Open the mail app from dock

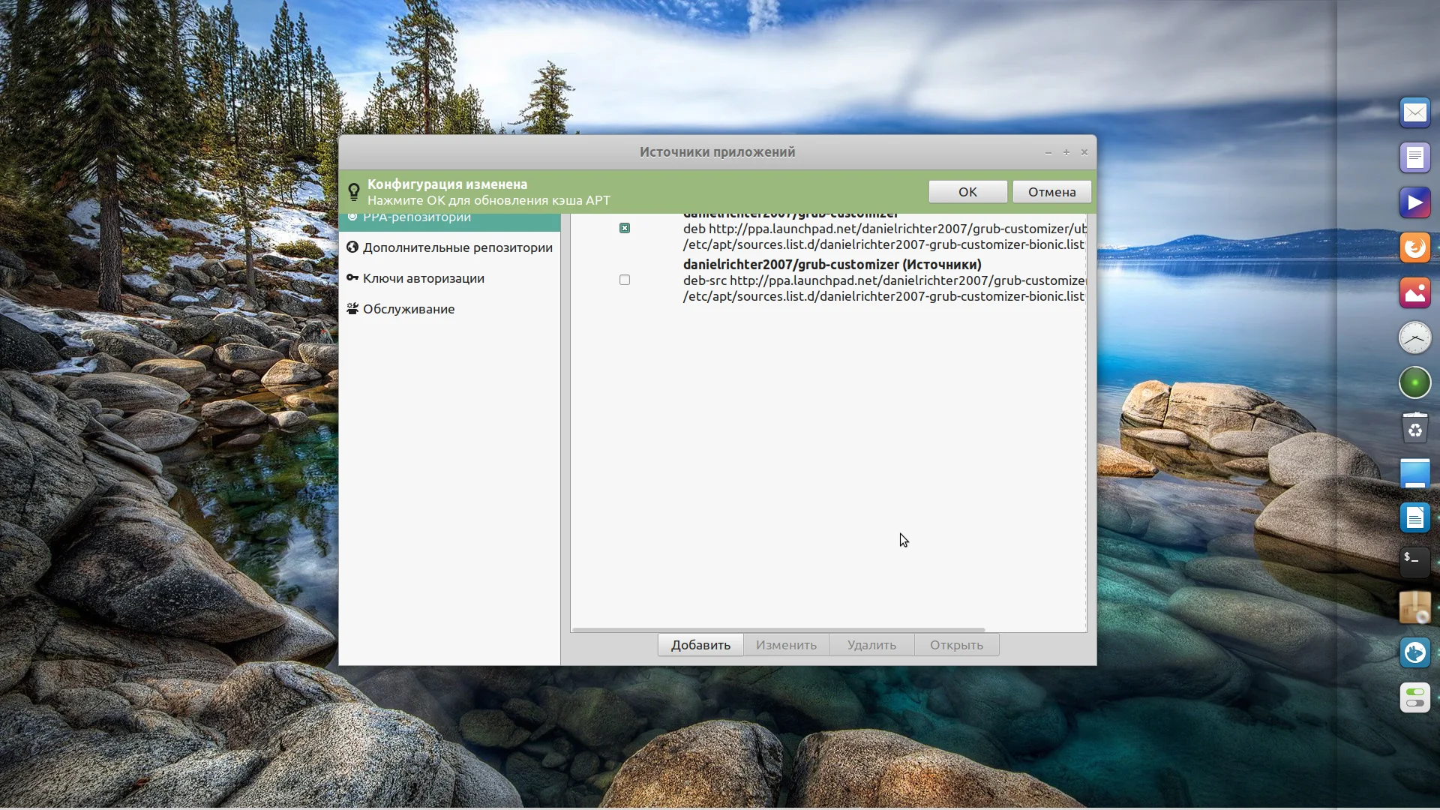1414,113
